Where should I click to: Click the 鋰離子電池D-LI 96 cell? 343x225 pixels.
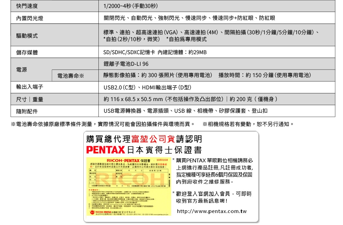[126, 64]
